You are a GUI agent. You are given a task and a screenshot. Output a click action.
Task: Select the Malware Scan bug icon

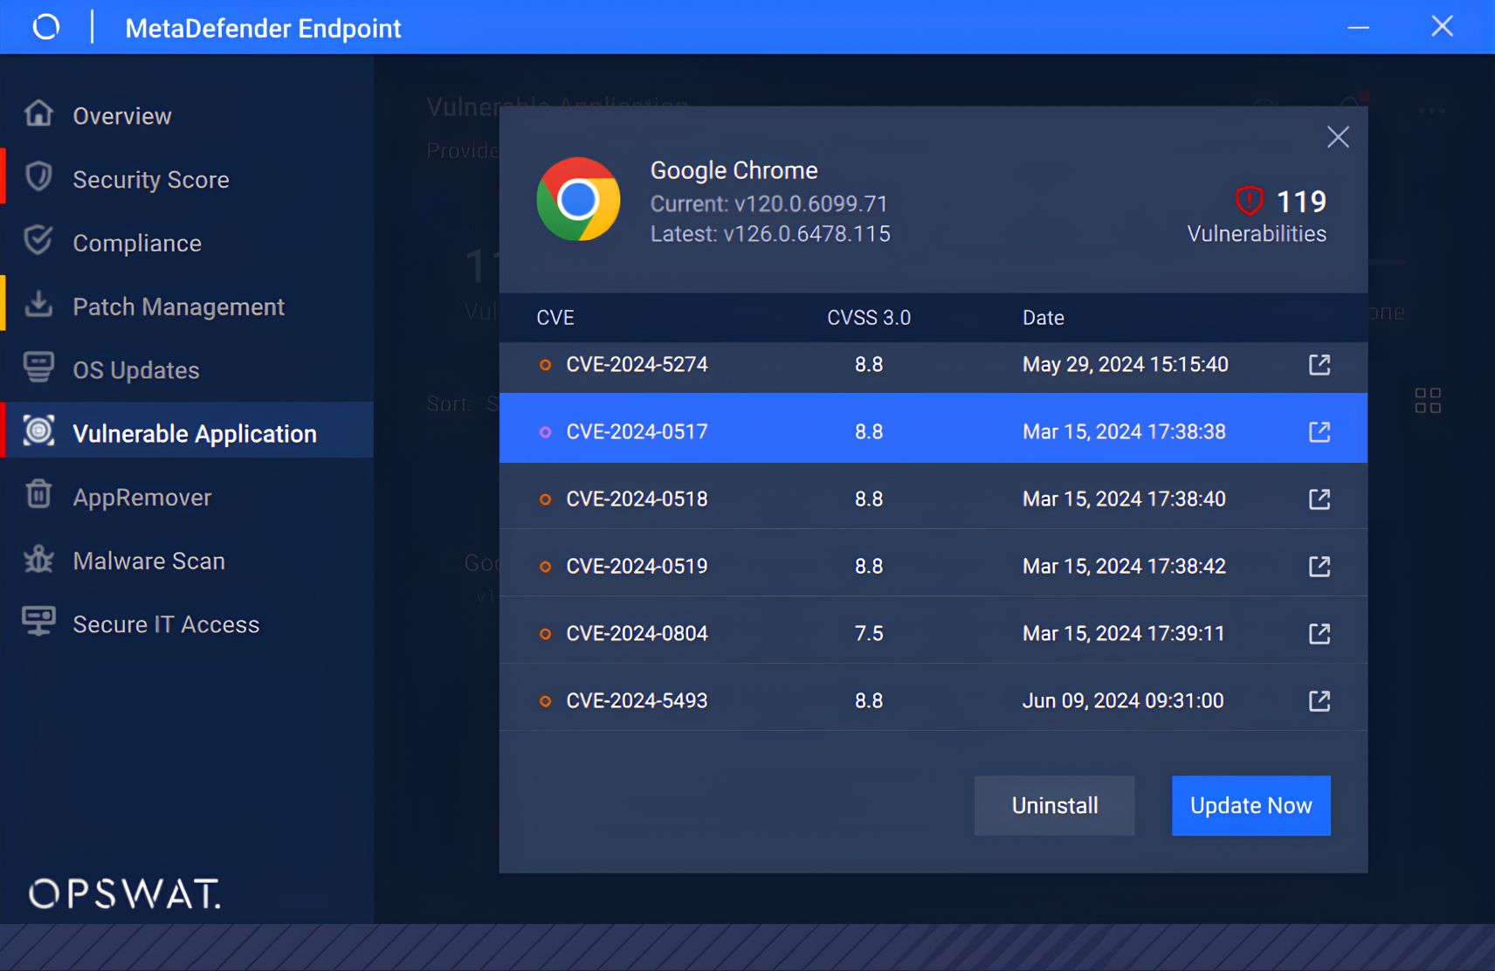click(38, 560)
